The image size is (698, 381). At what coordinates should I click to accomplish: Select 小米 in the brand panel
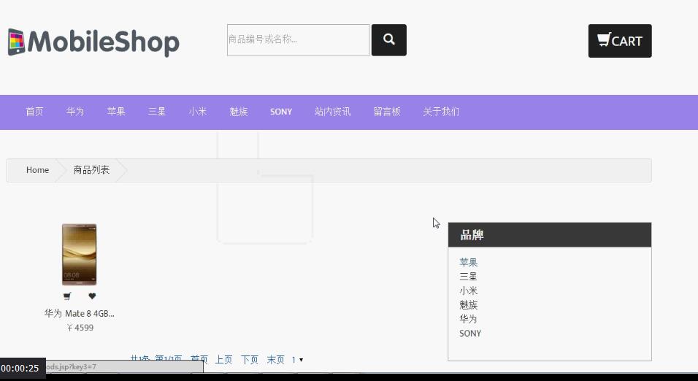[468, 290]
